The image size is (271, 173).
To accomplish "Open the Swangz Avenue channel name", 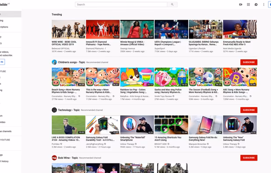I will [128, 48].
